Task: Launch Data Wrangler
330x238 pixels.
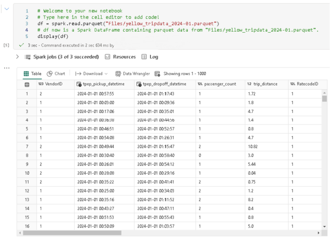Action: click(133, 73)
